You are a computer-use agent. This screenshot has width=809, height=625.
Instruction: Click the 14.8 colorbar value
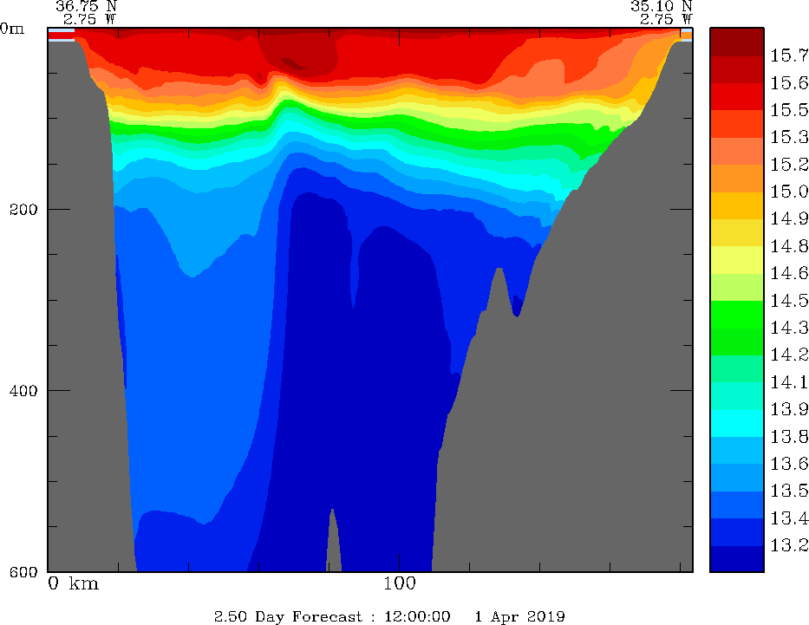click(x=789, y=246)
